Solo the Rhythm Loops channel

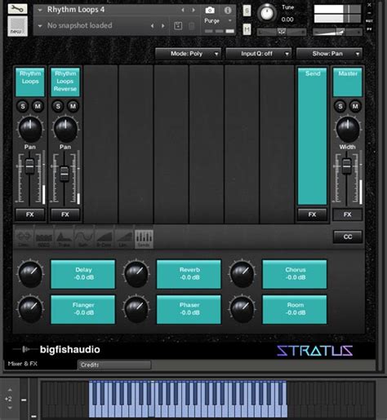click(23, 106)
